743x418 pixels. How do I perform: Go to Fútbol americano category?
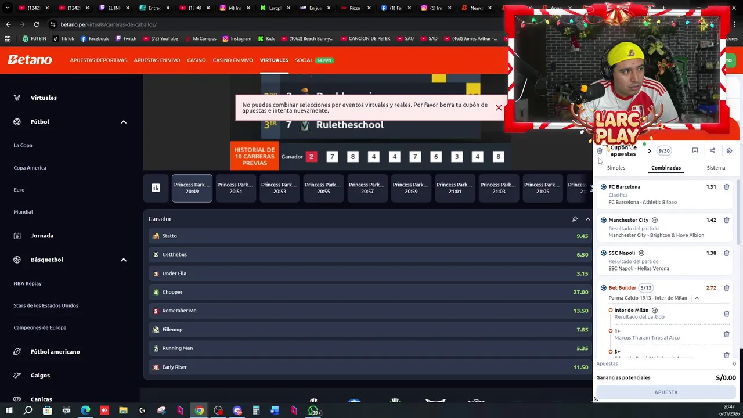[x=55, y=352]
